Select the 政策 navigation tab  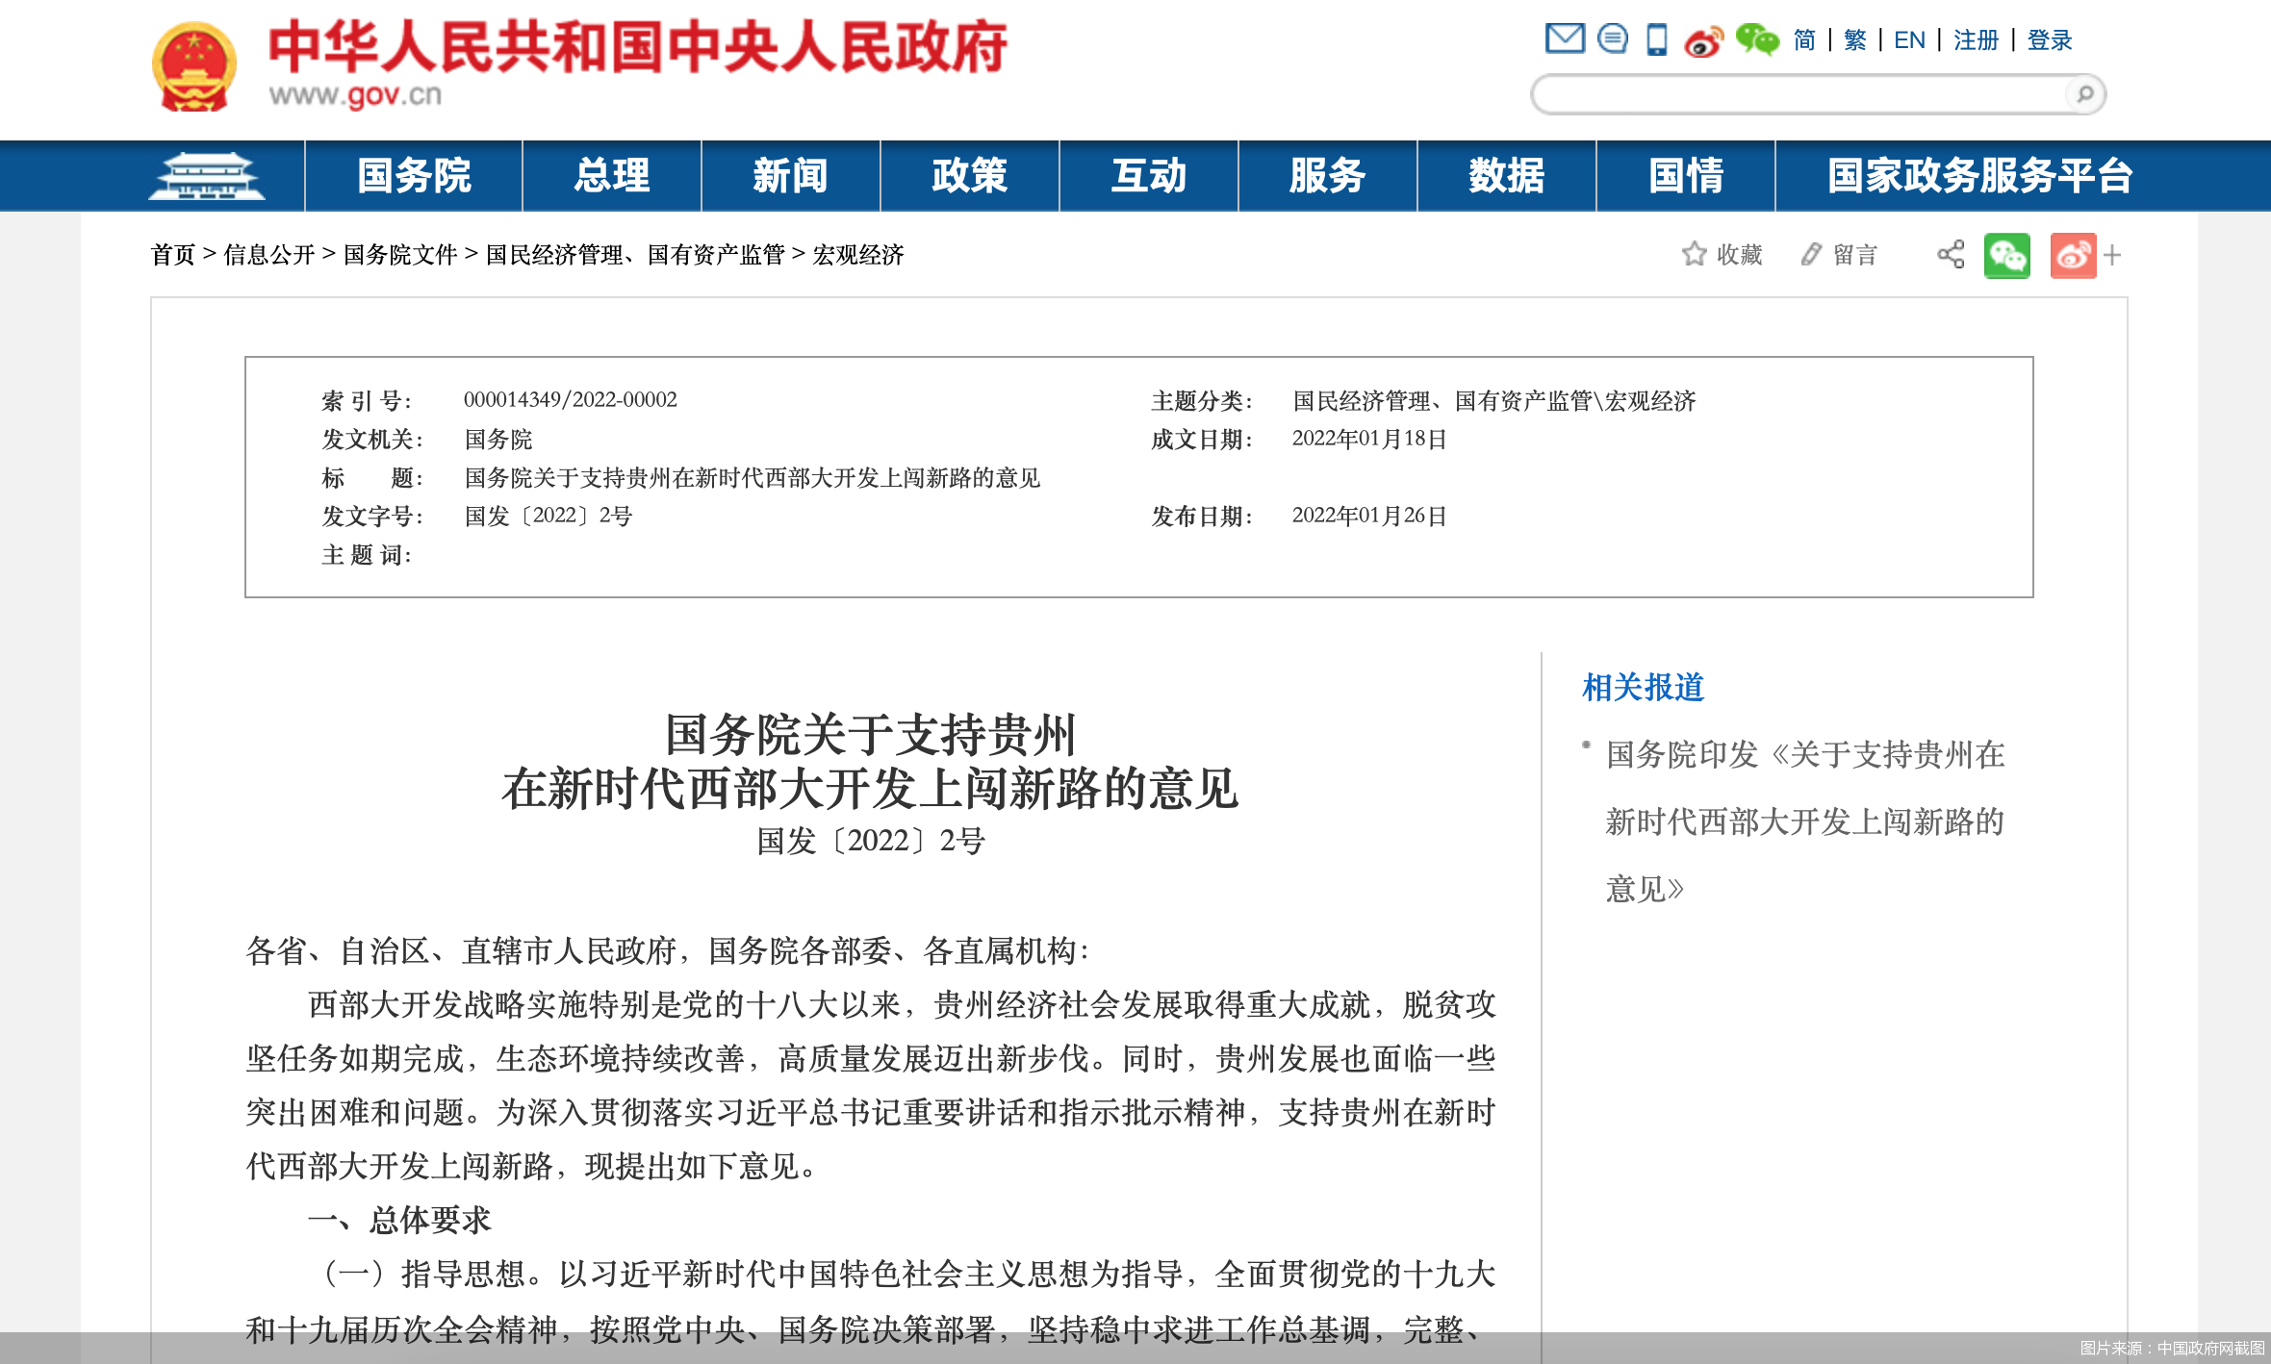pyautogui.click(x=969, y=176)
